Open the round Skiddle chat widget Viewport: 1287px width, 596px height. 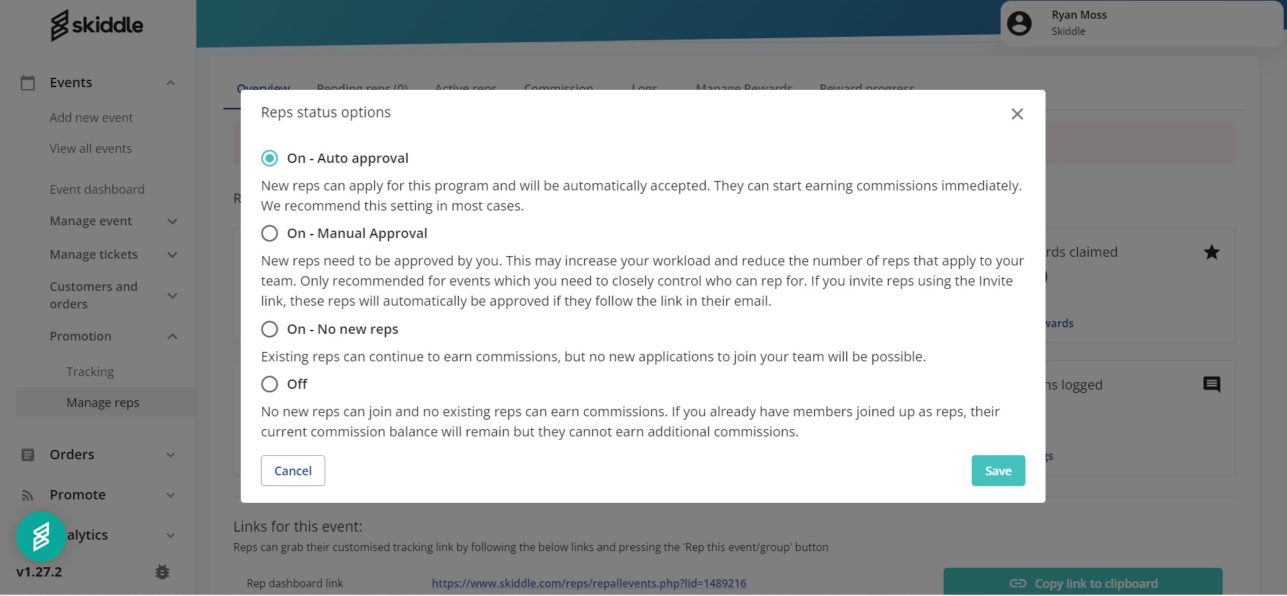[x=41, y=537]
